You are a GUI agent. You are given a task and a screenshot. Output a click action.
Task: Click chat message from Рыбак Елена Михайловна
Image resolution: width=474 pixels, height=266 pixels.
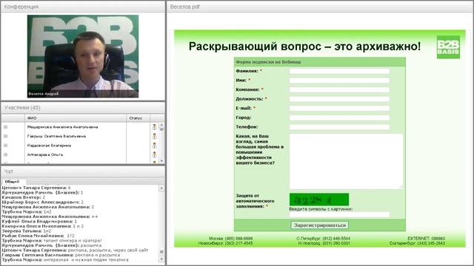[38, 236]
